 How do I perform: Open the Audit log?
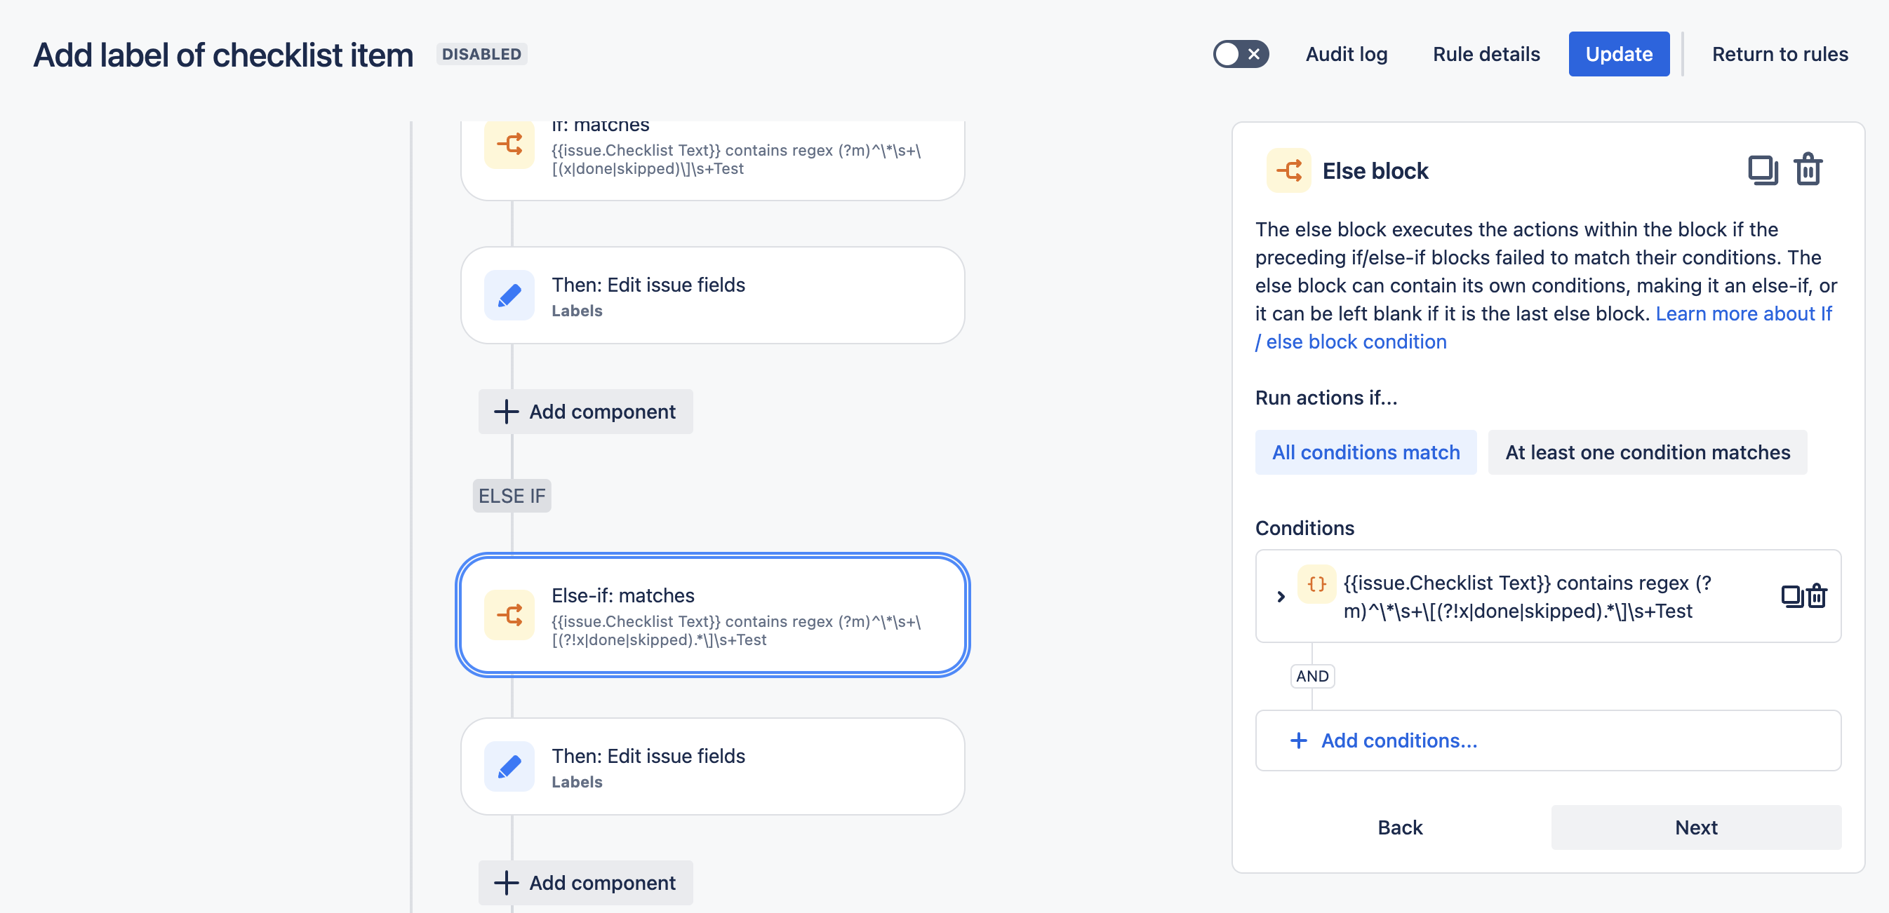[x=1347, y=54]
